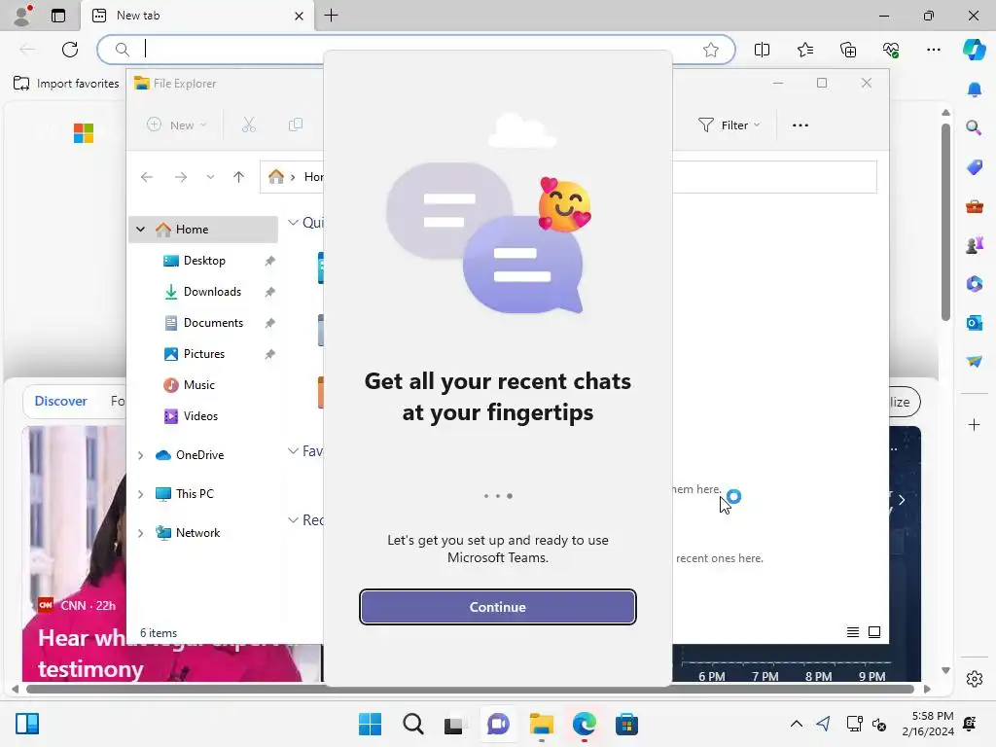Open Edge tab actions menu icon

pyautogui.click(x=58, y=16)
